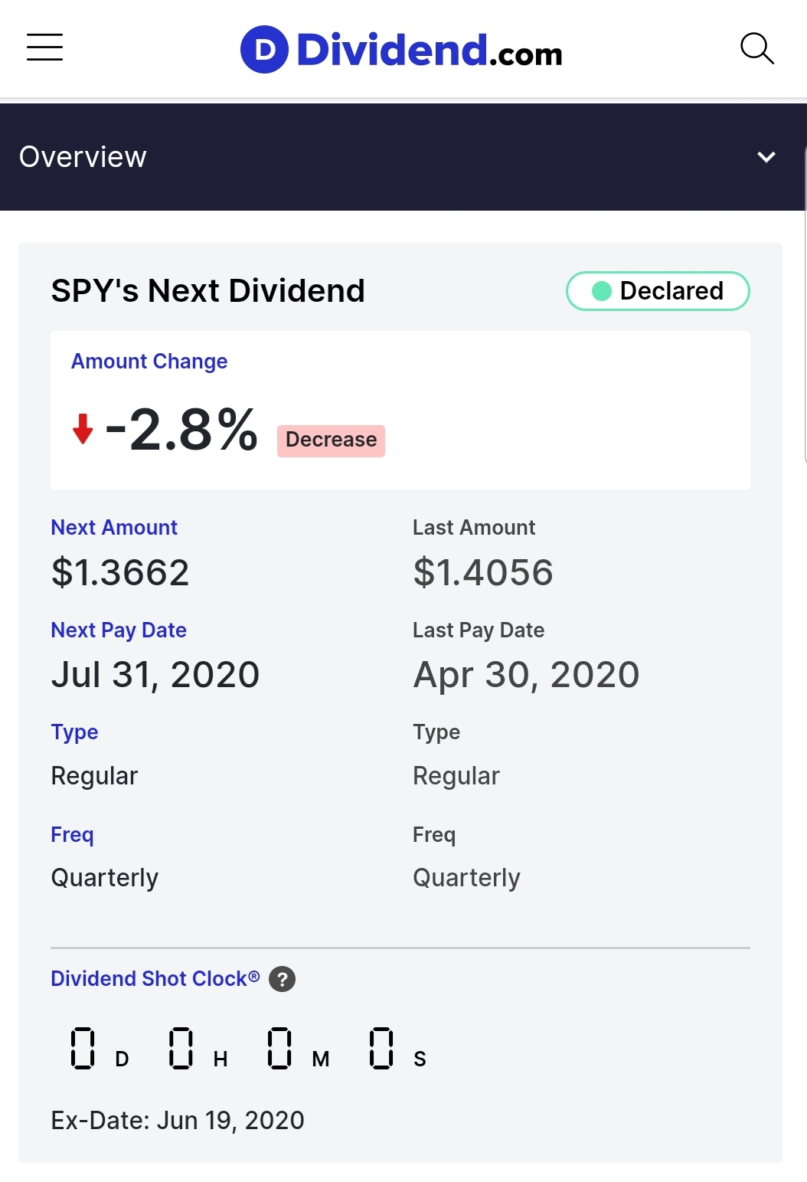Click the Declared status badge

point(658,291)
